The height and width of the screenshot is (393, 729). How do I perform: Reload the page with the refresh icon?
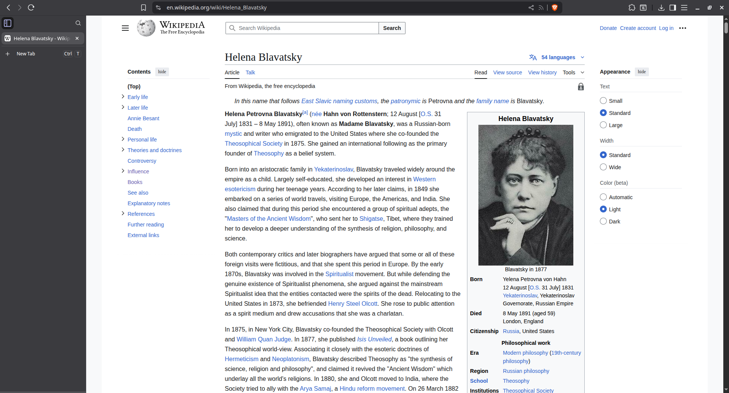pyautogui.click(x=31, y=8)
